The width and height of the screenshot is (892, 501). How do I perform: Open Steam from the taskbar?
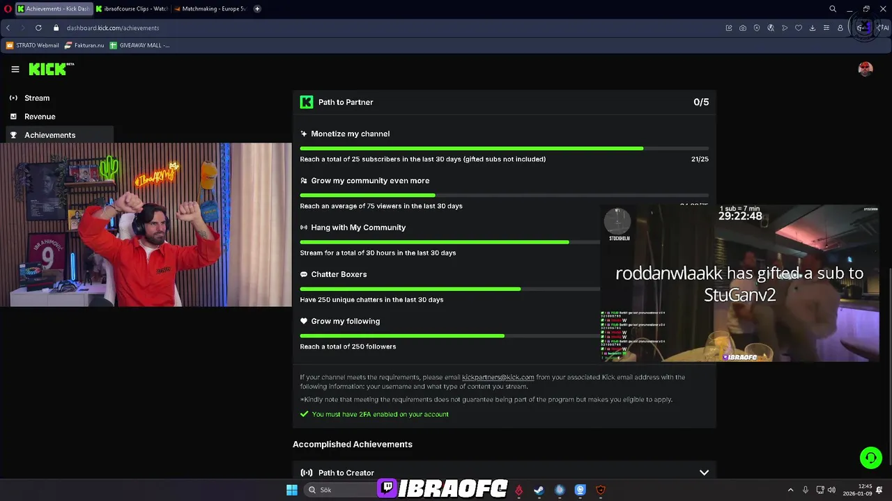click(x=539, y=490)
